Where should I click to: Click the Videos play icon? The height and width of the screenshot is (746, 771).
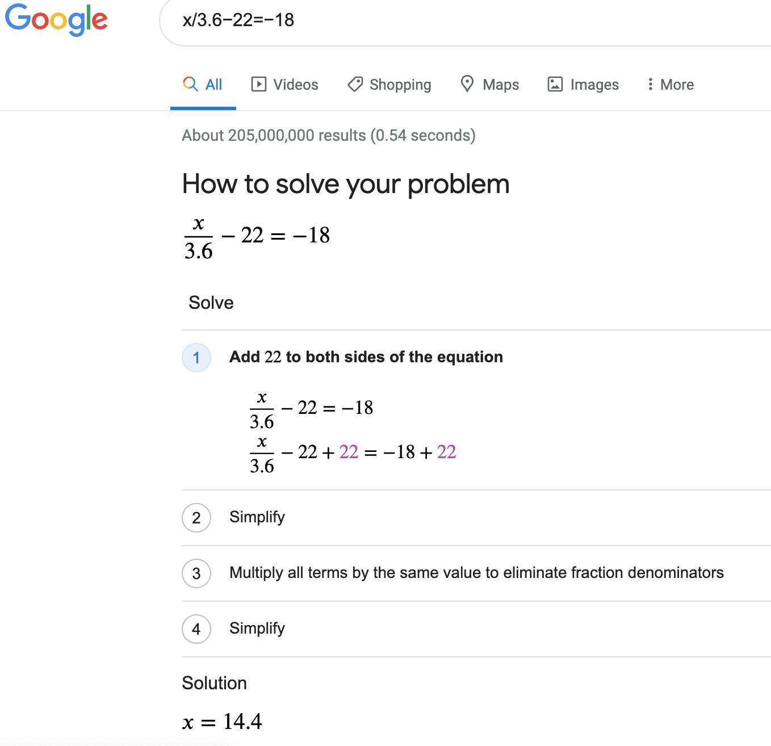click(259, 84)
